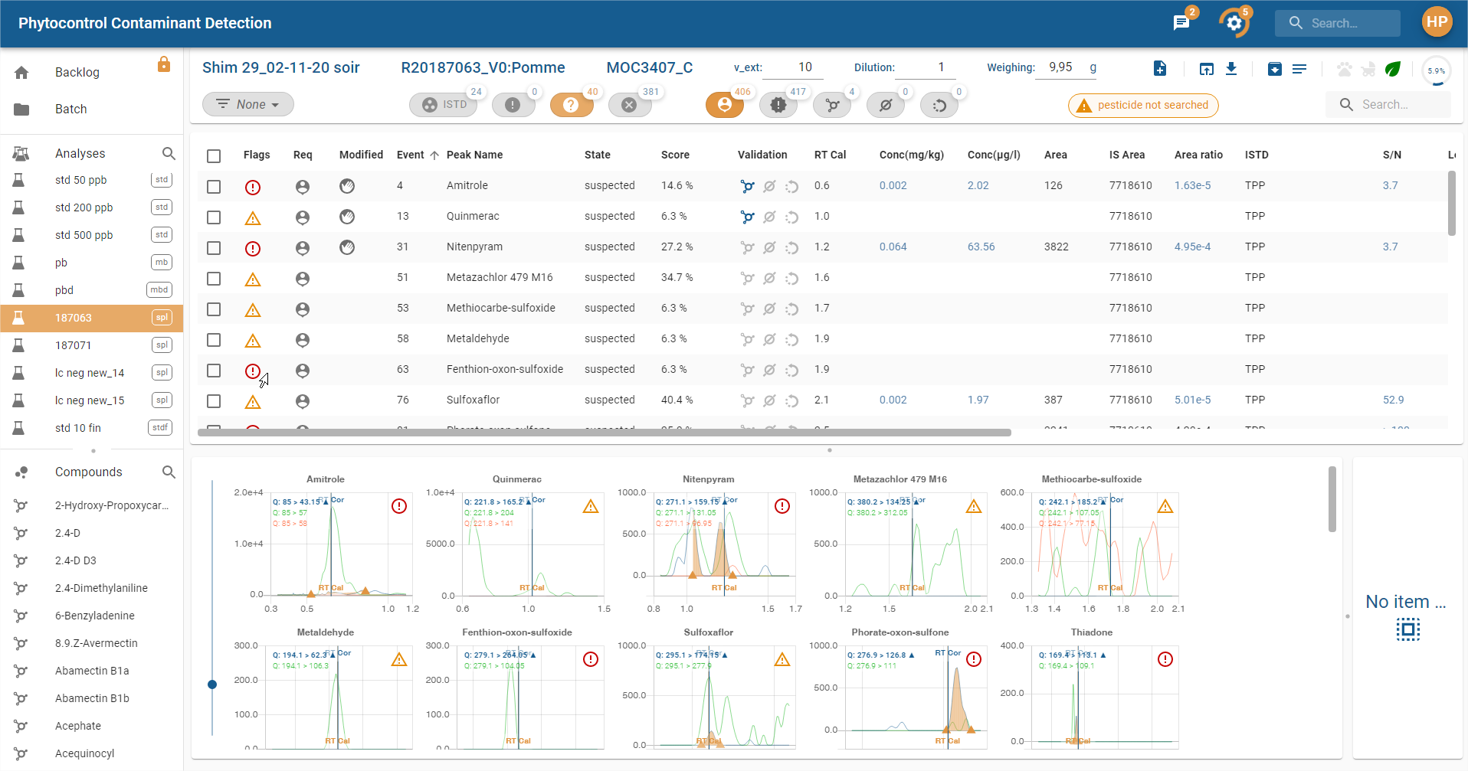Click the molecule icon in Amitrole row
The width and height of the screenshot is (1468, 771).
pos(747,186)
